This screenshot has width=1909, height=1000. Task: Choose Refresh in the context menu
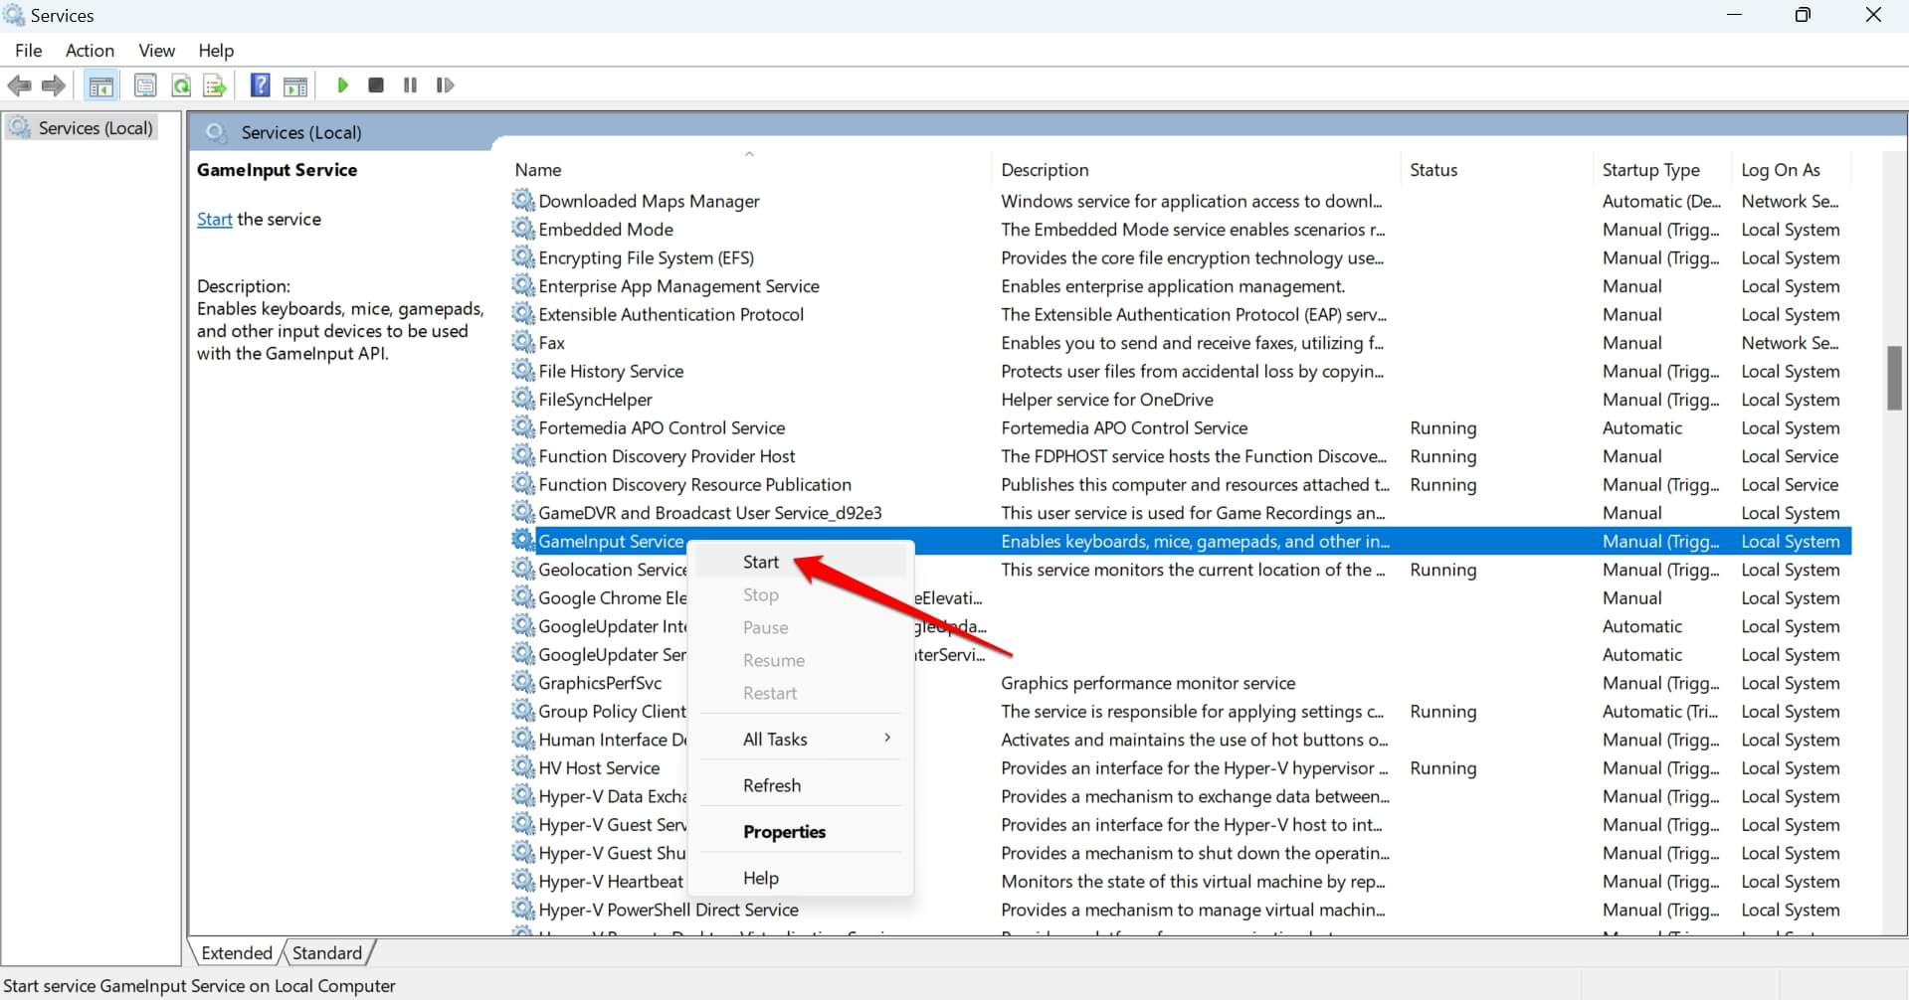coord(801,785)
